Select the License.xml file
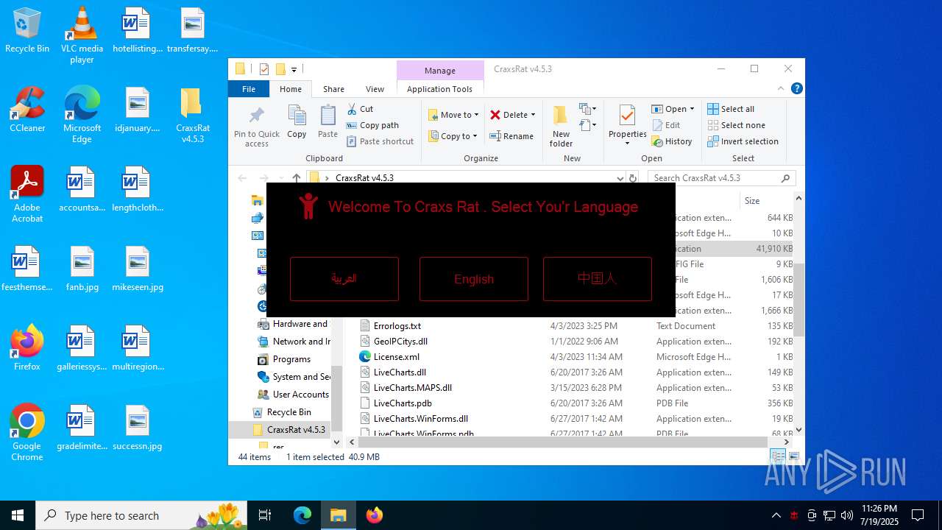Viewport: 942px width, 530px height. tap(397, 356)
